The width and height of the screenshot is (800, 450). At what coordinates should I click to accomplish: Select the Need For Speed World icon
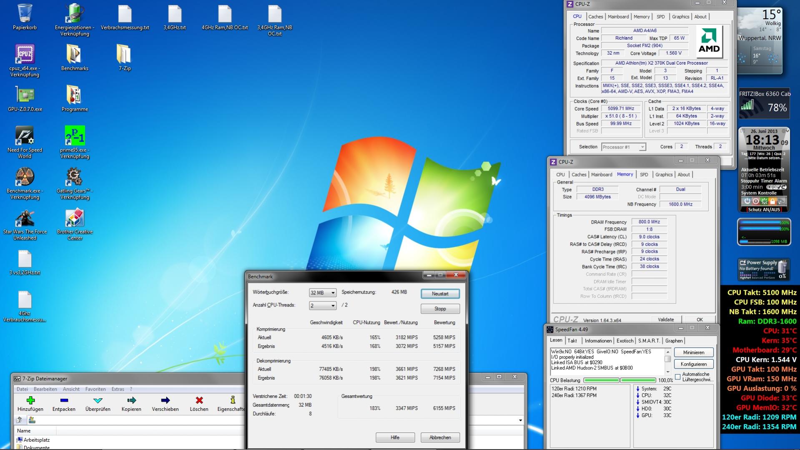coord(25,136)
